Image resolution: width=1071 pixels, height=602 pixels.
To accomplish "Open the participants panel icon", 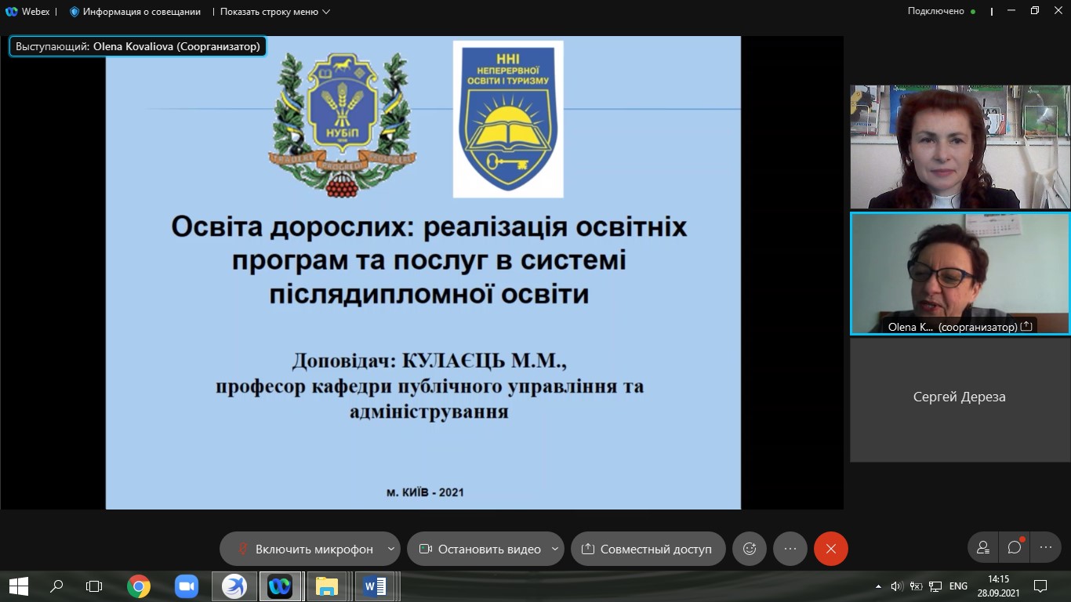I will (983, 548).
